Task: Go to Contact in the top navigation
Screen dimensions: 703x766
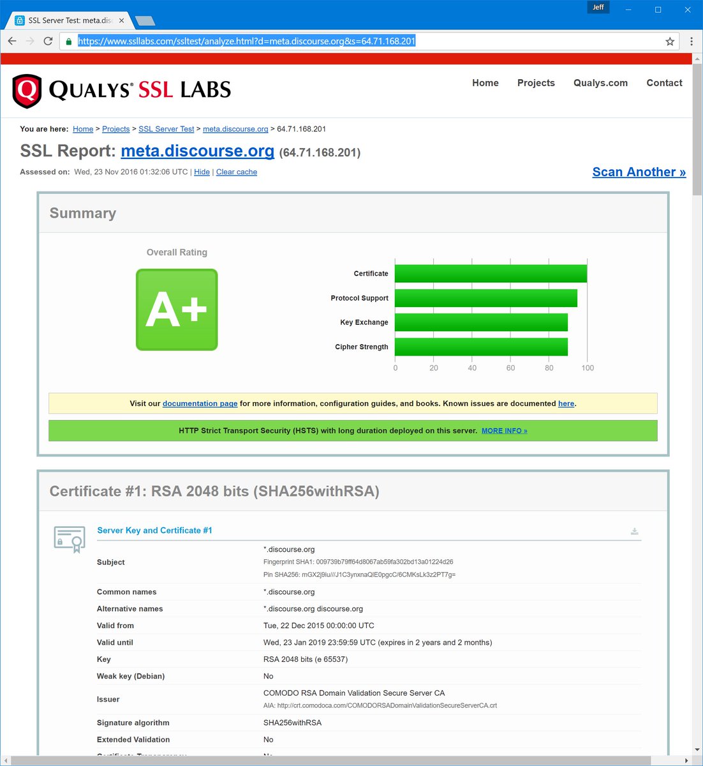Action: [x=664, y=83]
